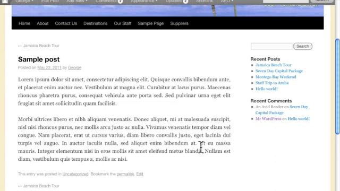Open Seven Day Capital Package under Recent Posts

[x=279, y=71]
